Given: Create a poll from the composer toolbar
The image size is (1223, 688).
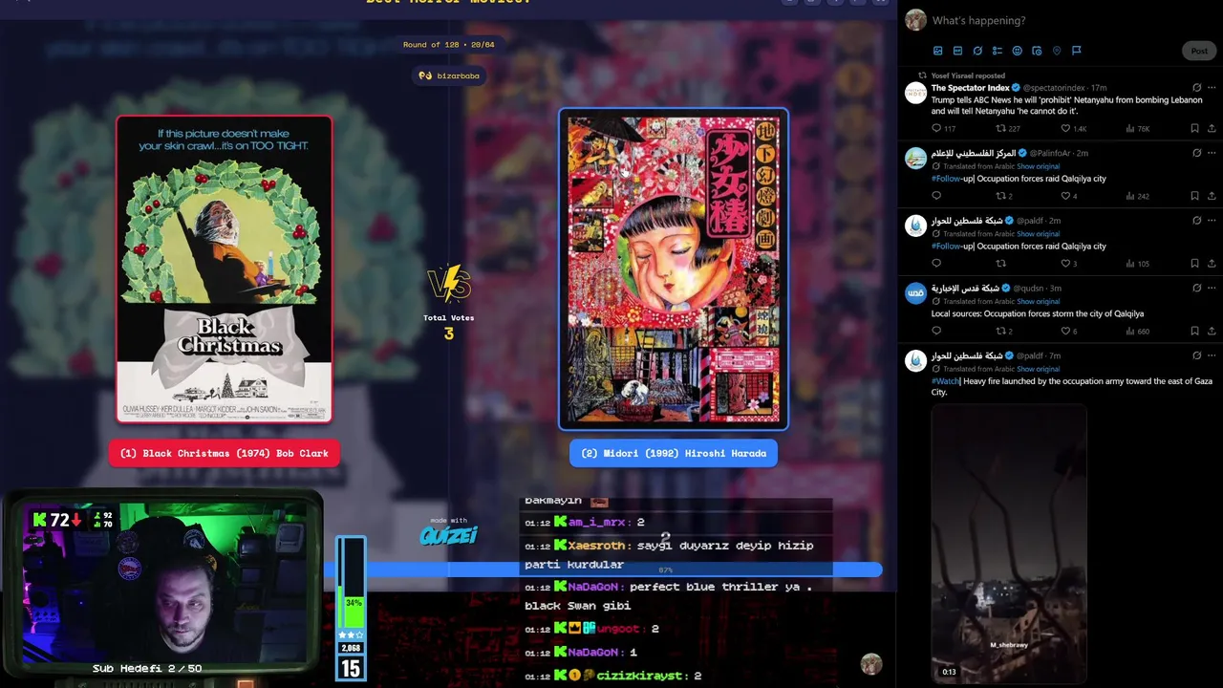Looking at the screenshot, I should [997, 51].
